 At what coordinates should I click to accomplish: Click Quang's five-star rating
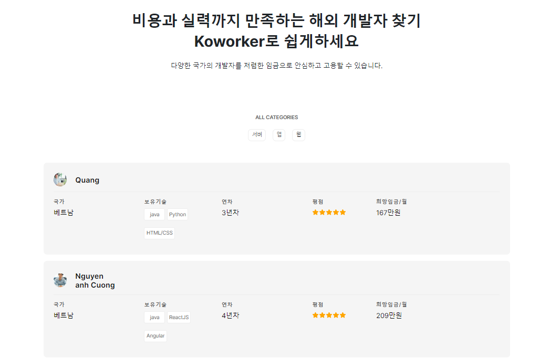[329, 213]
